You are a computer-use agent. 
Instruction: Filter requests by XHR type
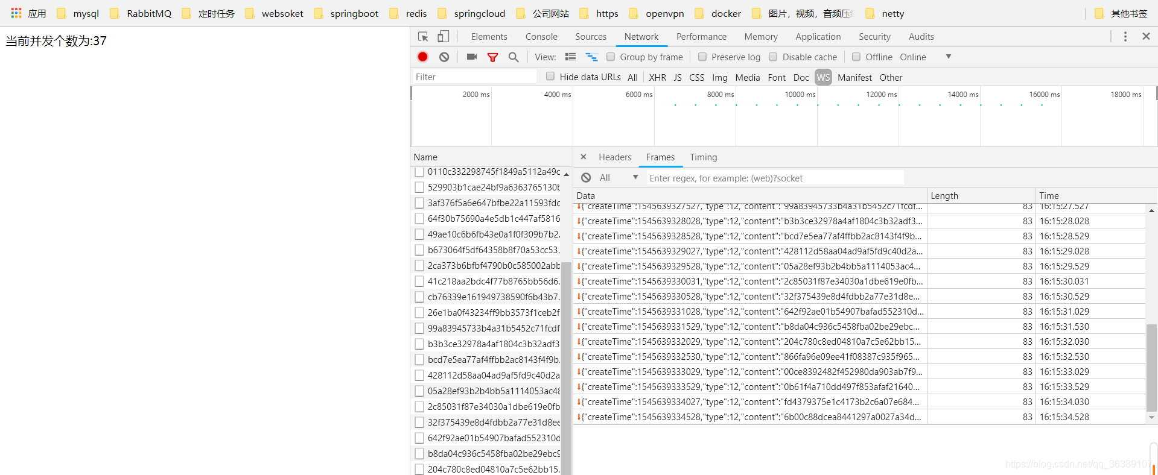pyautogui.click(x=658, y=77)
